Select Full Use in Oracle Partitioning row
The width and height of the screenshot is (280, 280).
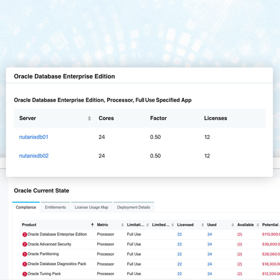[x=134, y=254]
